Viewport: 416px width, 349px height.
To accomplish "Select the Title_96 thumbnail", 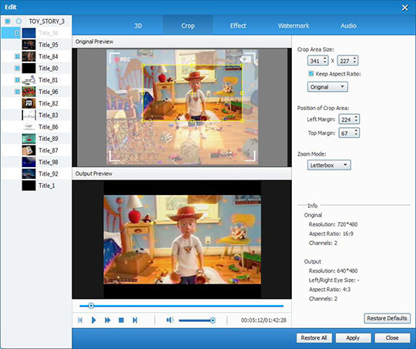I will click(x=29, y=92).
